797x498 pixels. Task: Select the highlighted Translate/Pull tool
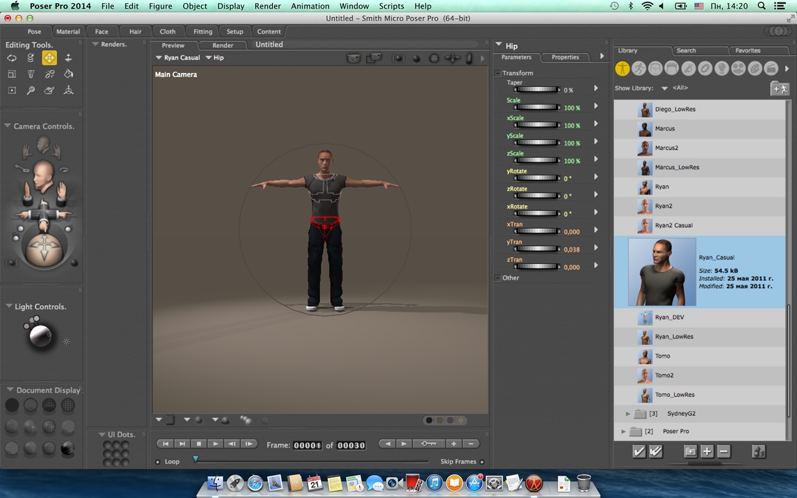(49, 58)
